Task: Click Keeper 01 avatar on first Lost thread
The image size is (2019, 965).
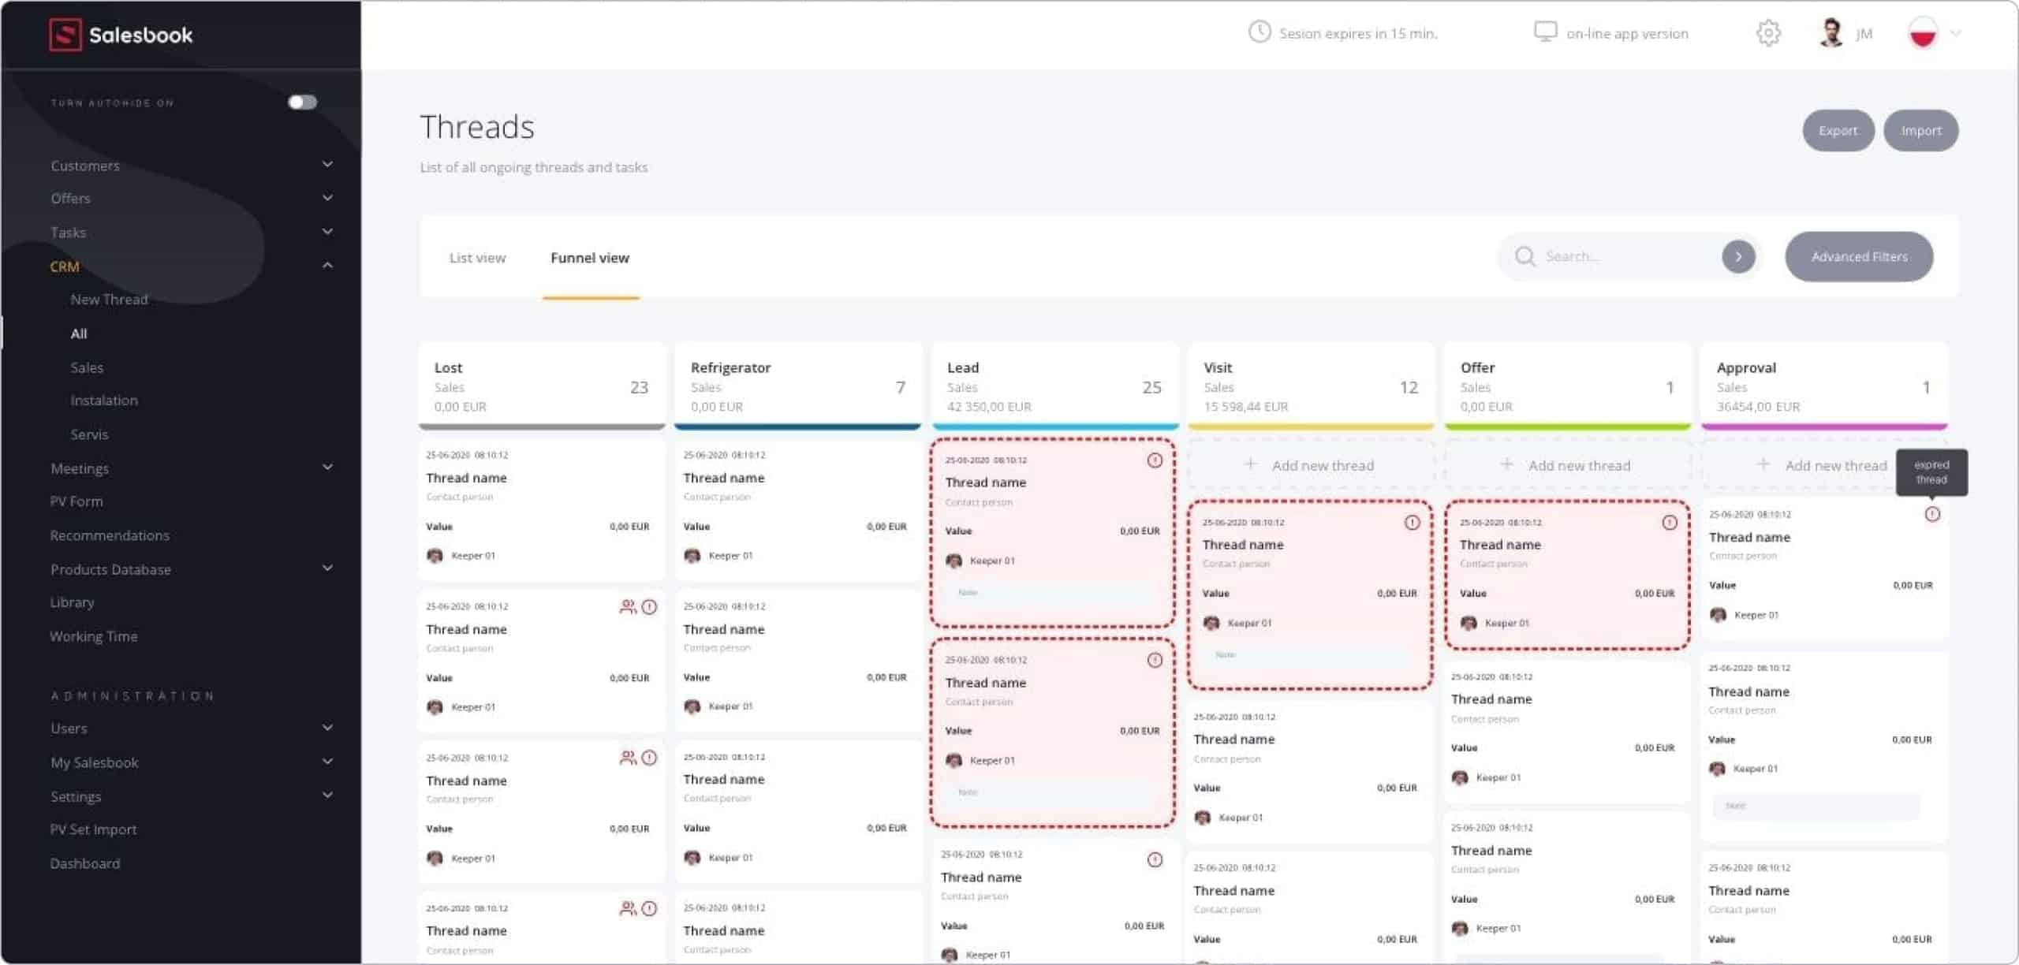Action: [435, 556]
